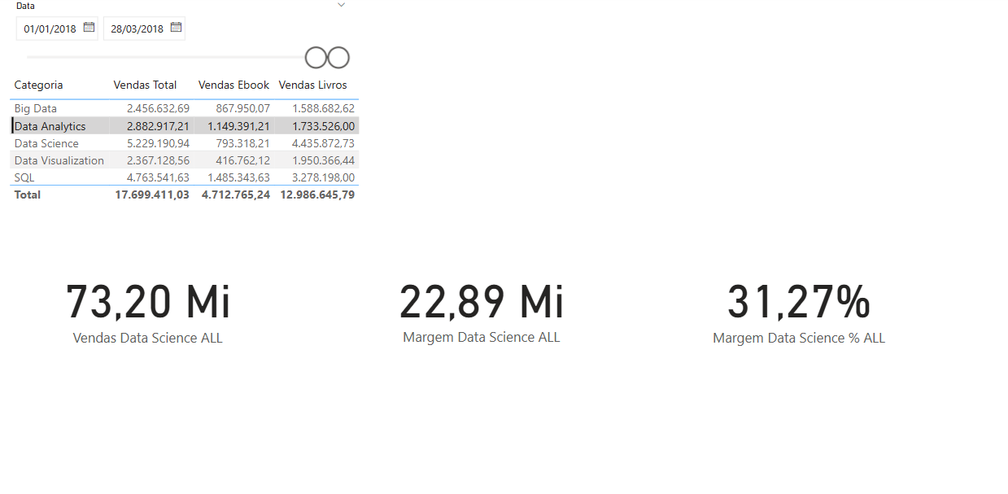Sort by the Vendas Total column header
The image size is (1008, 494).
click(x=145, y=85)
